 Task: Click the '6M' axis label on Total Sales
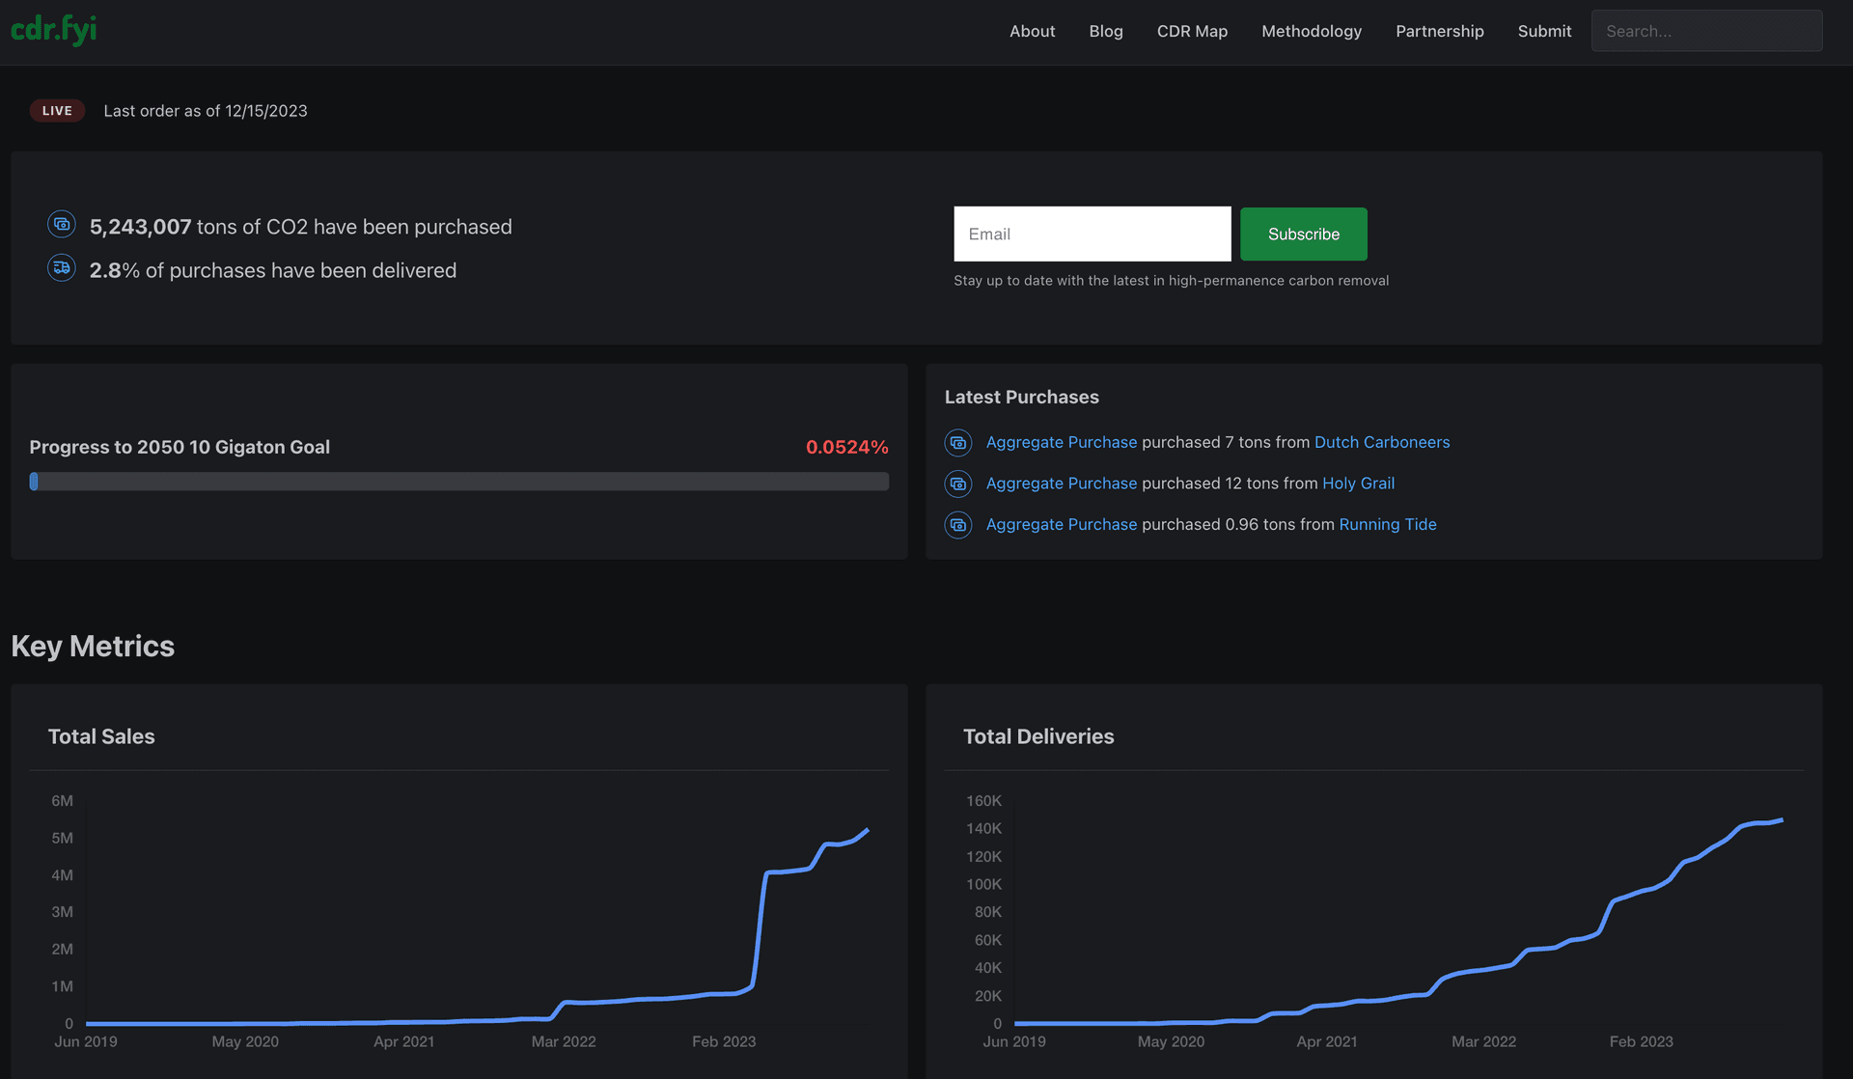62,801
